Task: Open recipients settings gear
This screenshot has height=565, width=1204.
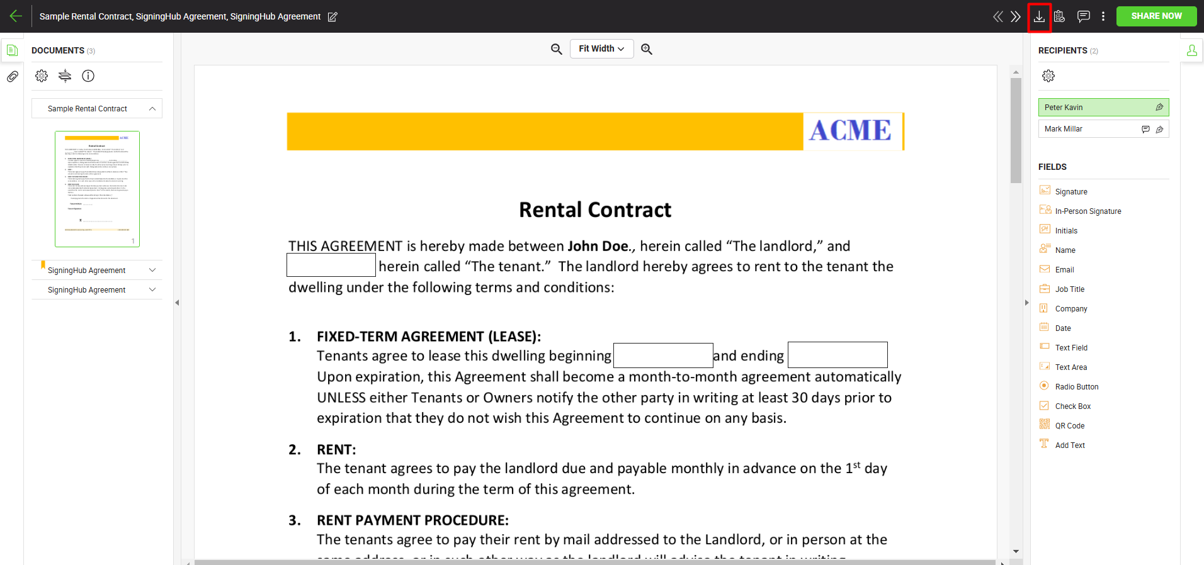Action: [1048, 76]
